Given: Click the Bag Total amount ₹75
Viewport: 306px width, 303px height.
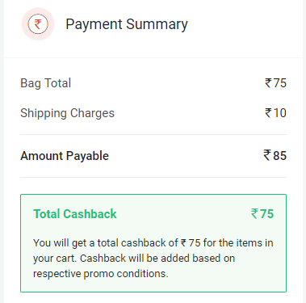Looking at the screenshot, I should point(275,83).
